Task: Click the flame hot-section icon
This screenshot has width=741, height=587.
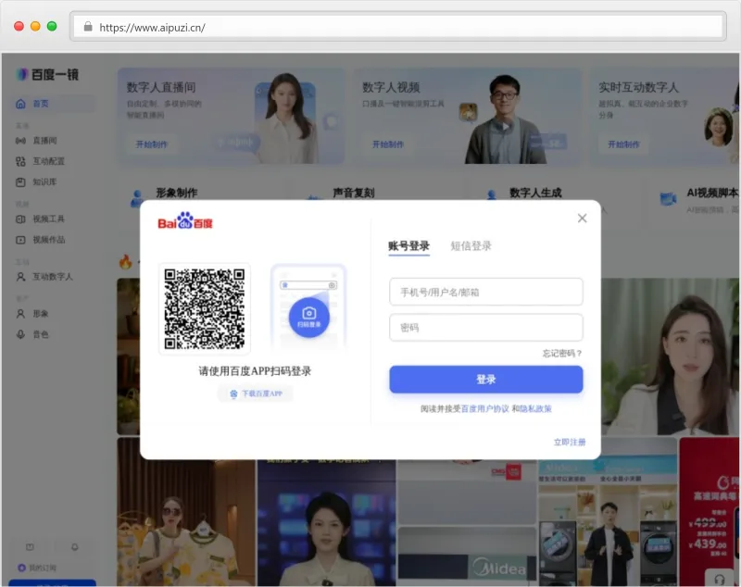Action: [126, 262]
